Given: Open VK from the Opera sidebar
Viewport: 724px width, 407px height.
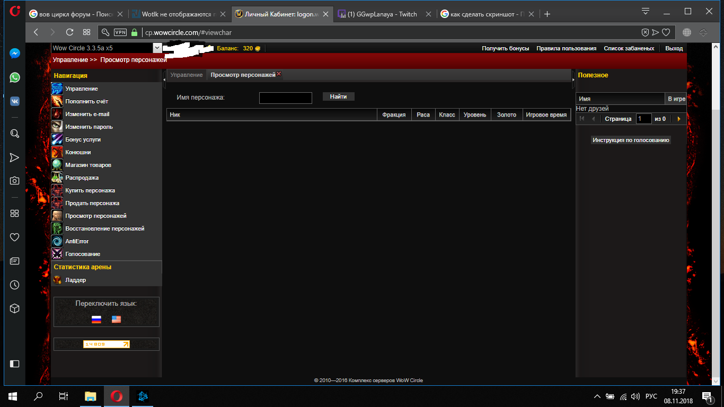Looking at the screenshot, I should tap(15, 102).
